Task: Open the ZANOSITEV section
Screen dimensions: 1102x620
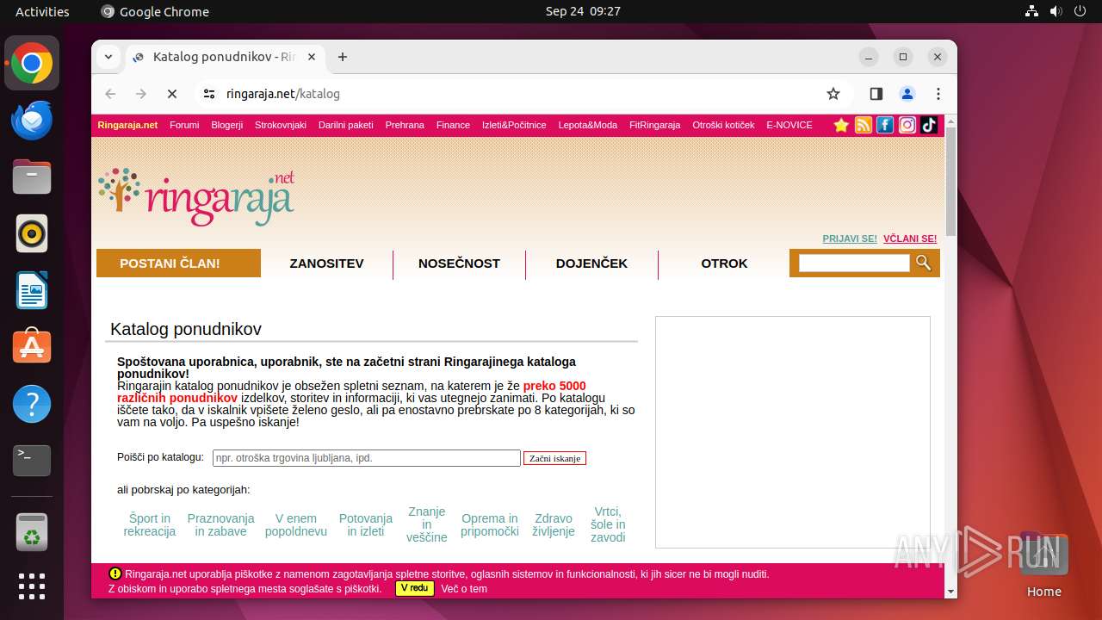Action: point(327,263)
